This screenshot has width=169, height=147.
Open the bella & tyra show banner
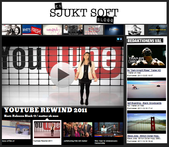click(x=52, y=30)
